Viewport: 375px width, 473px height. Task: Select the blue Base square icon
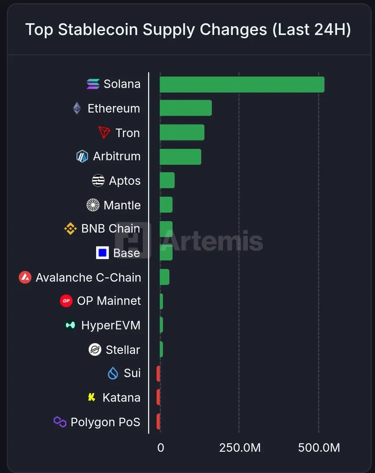[x=102, y=253]
